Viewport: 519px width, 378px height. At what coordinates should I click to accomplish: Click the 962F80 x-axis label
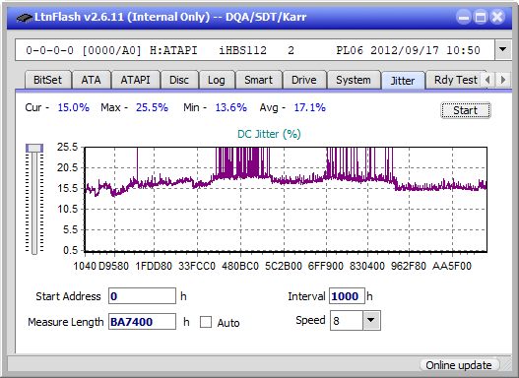click(x=409, y=266)
